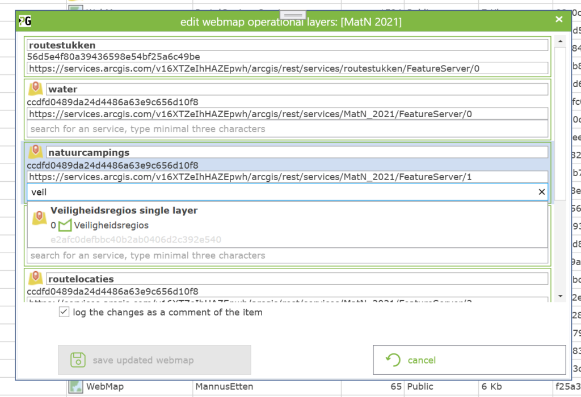The image size is (581, 397).
Task: Click 'MannusEtten' owner cell in background table
Action: pyautogui.click(x=224, y=387)
